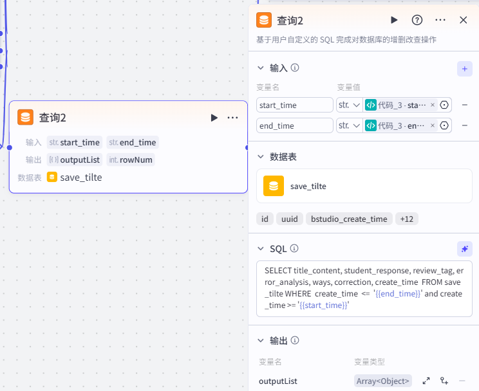Click the bstudio_create_time field tag
Image resolution: width=479 pixels, height=391 pixels.
point(349,219)
